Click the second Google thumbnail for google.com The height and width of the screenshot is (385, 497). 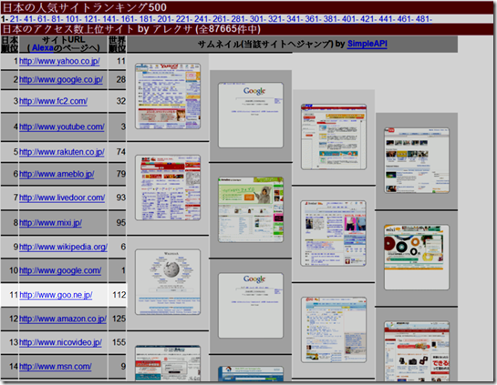[251, 306]
